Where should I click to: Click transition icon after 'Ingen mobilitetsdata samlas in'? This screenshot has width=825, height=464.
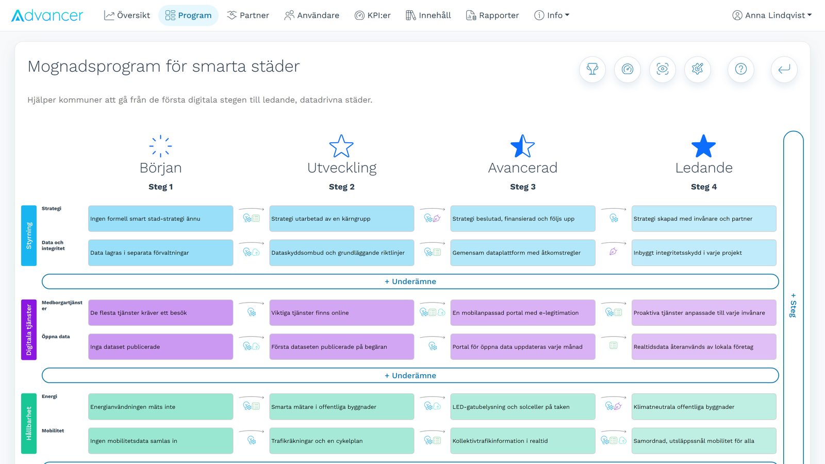(252, 440)
